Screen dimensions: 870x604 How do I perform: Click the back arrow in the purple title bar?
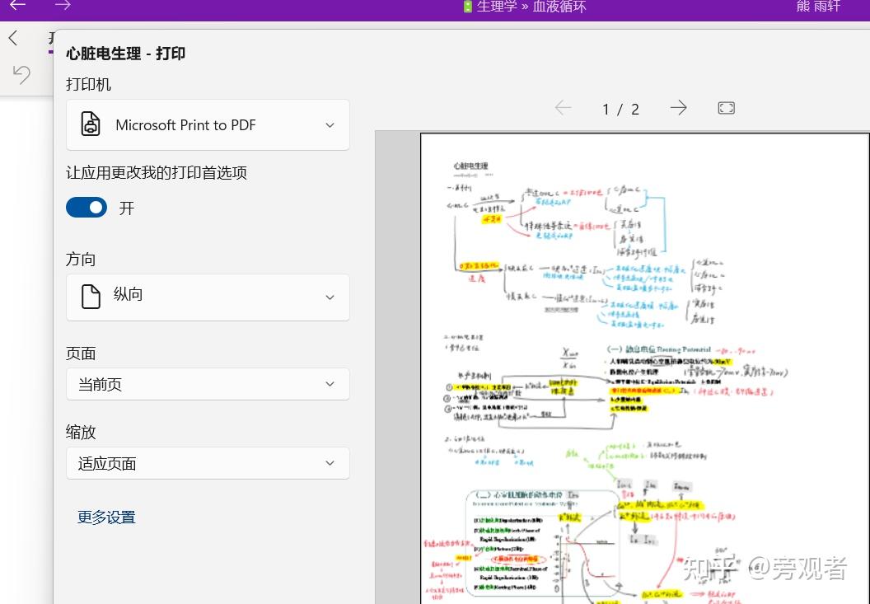click(20, 6)
